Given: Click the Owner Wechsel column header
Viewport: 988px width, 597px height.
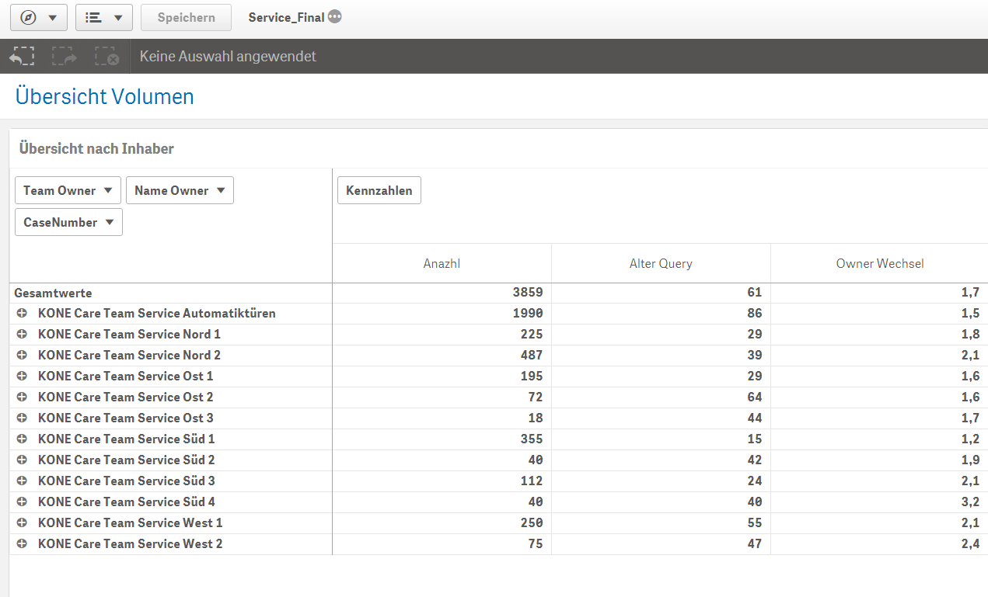Looking at the screenshot, I should [879, 263].
